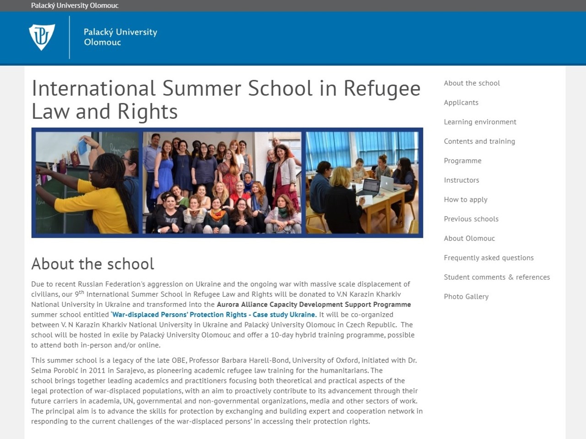Select Learning environment in the sidebar

pos(480,122)
